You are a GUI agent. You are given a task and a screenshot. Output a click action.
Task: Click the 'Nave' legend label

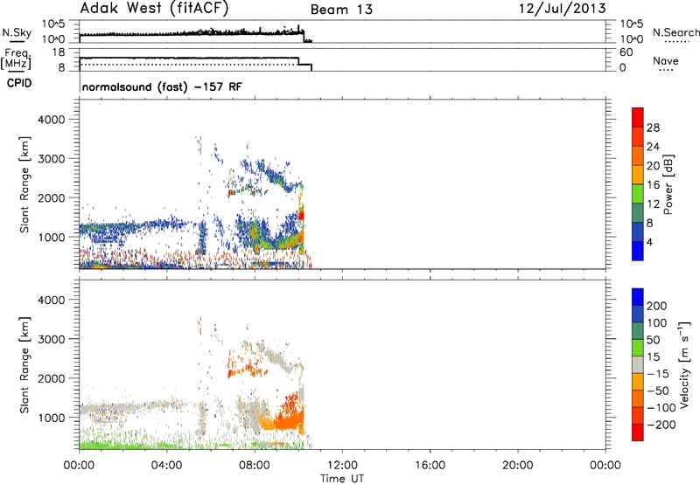[666, 60]
